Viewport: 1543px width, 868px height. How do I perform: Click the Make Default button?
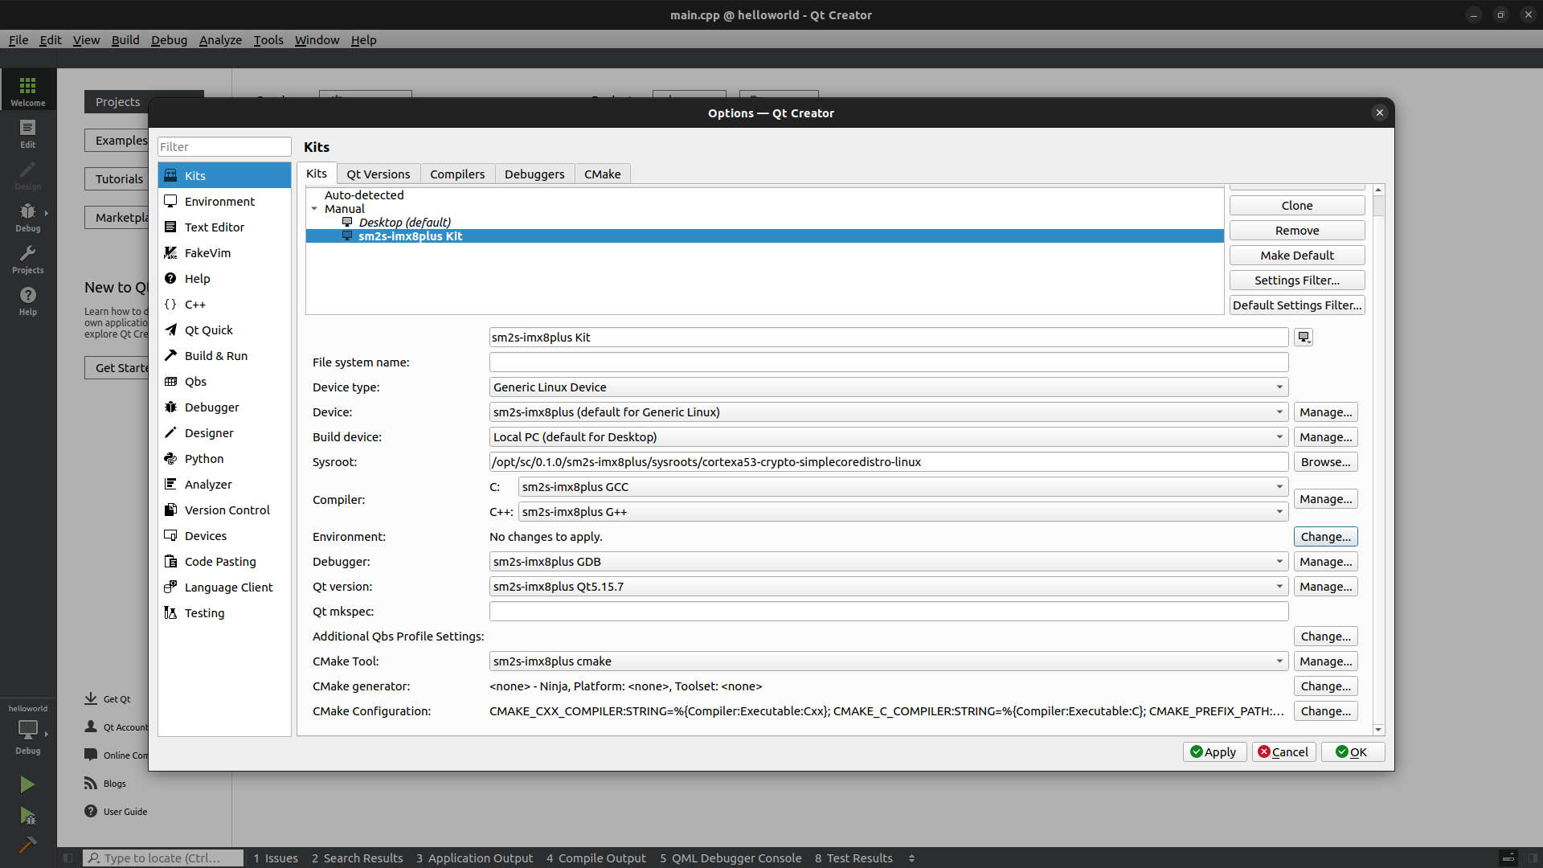point(1296,256)
